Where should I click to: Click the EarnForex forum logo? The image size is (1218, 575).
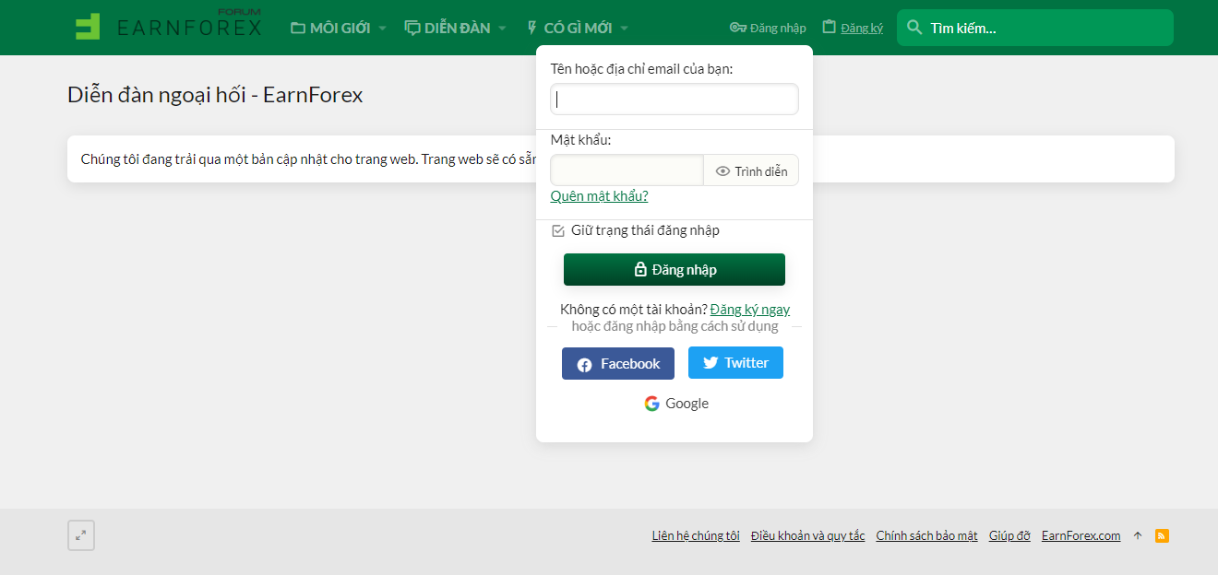[168, 26]
